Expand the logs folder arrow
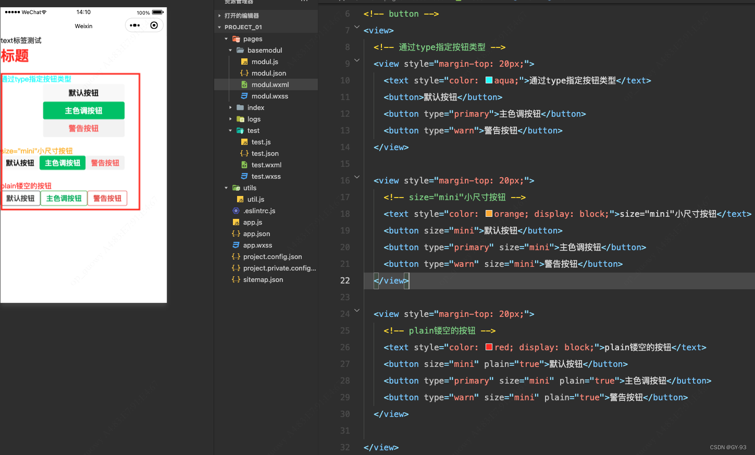Screen dimensions: 755x455 click(x=230, y=119)
